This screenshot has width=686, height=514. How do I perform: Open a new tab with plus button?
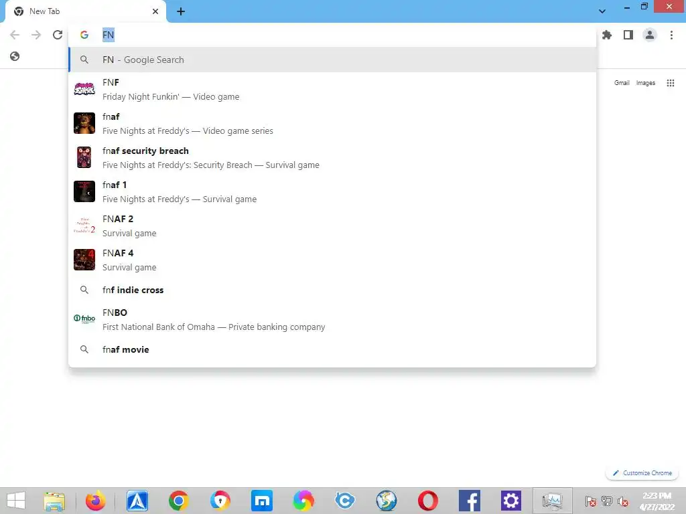(181, 12)
